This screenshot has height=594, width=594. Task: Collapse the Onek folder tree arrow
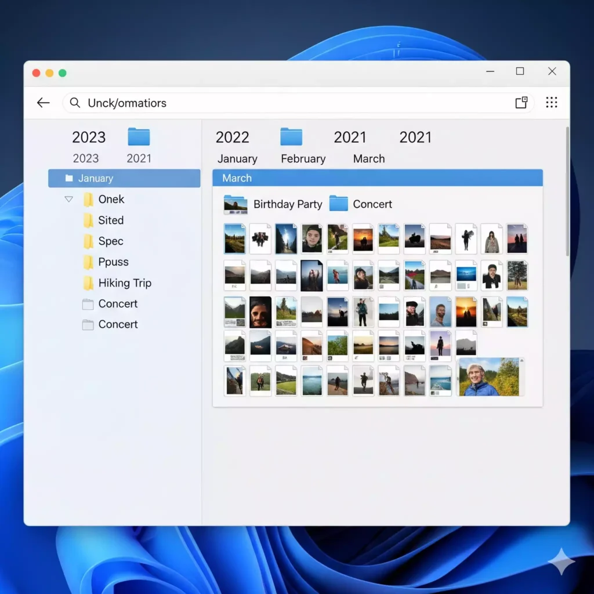69,199
